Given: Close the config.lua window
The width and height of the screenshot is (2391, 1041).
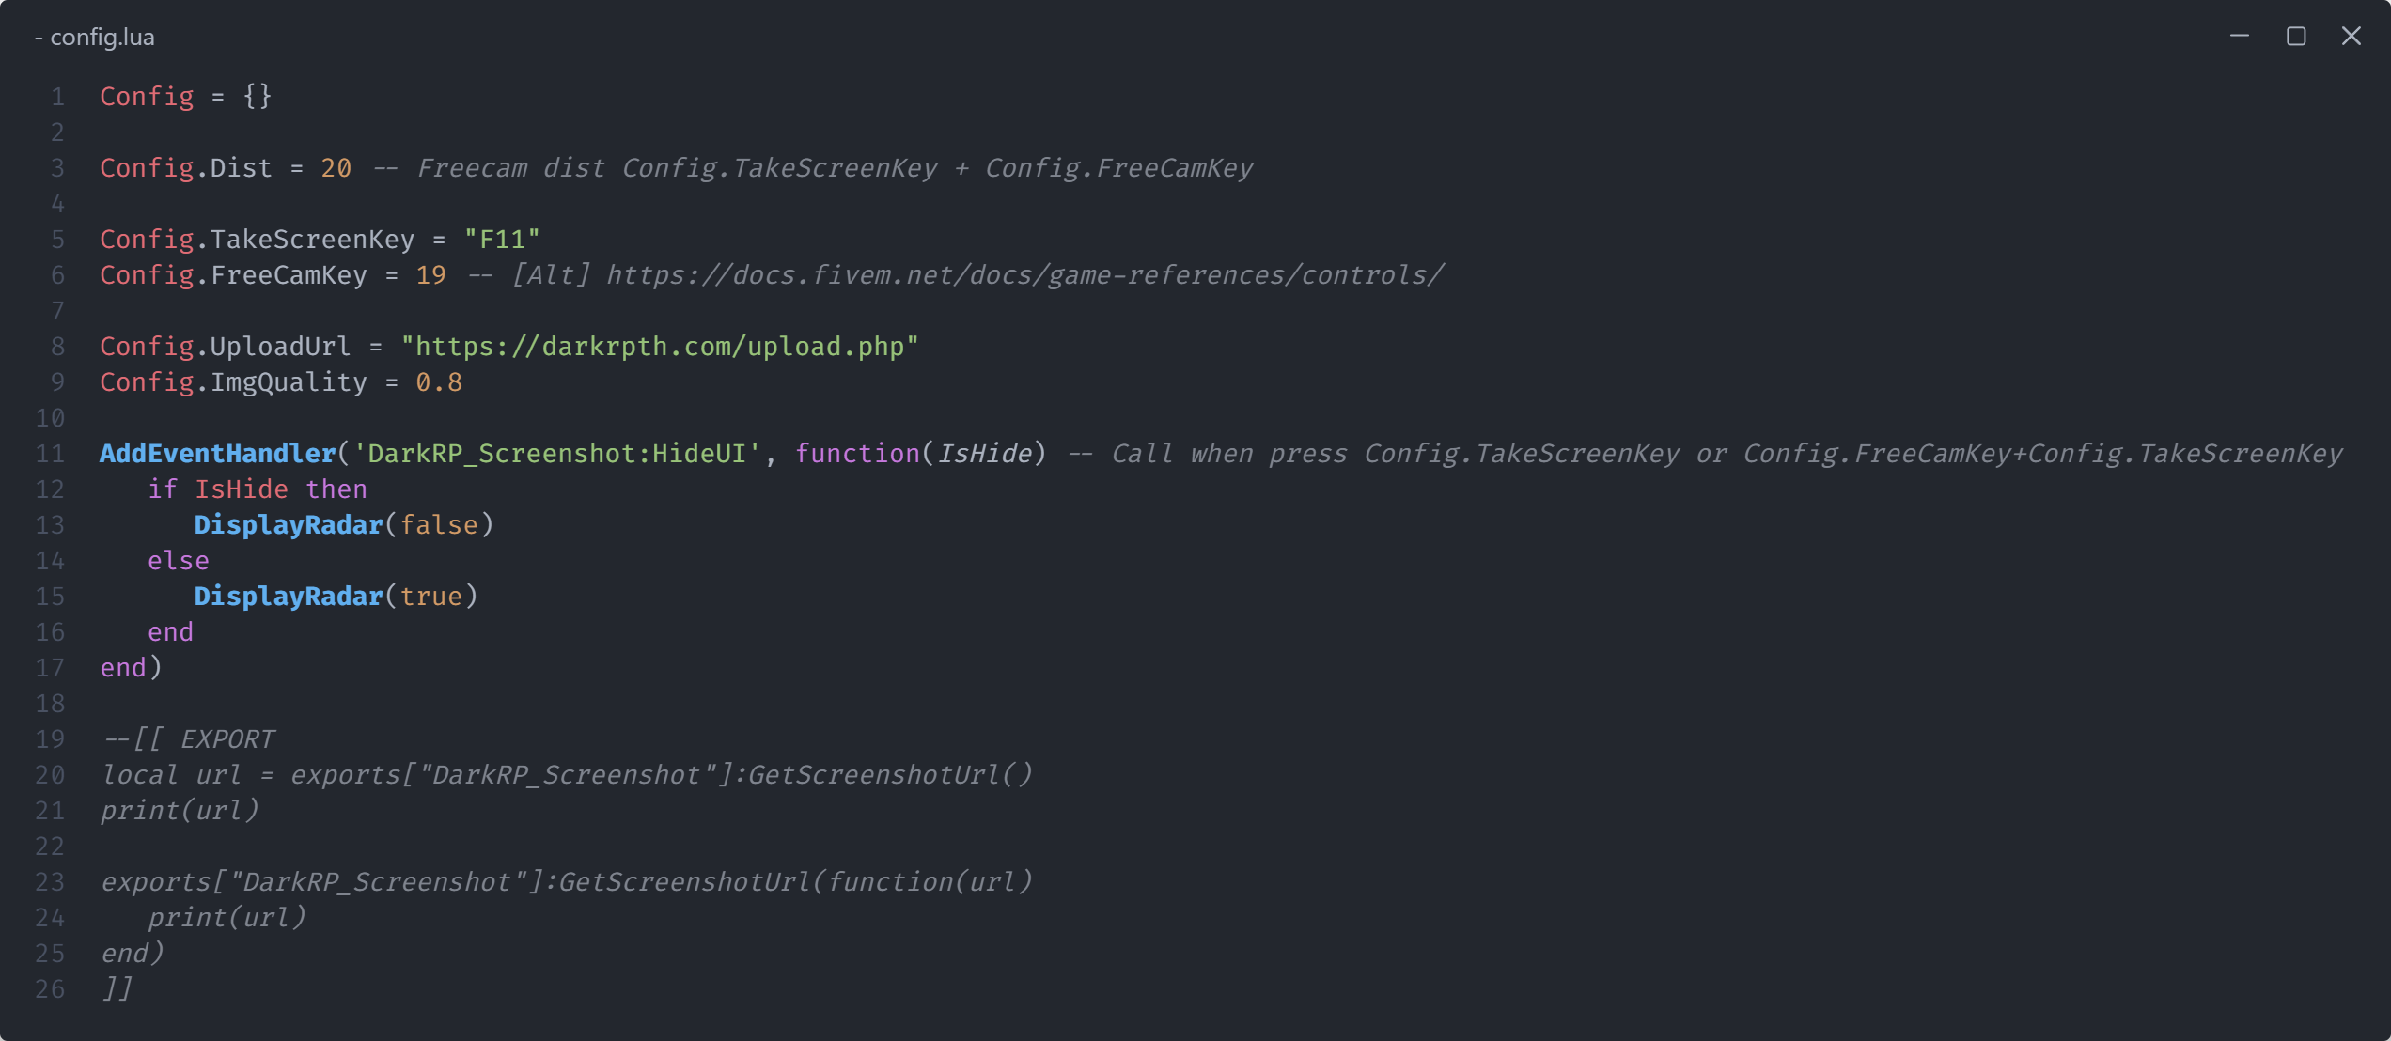Looking at the screenshot, I should pos(2352,36).
